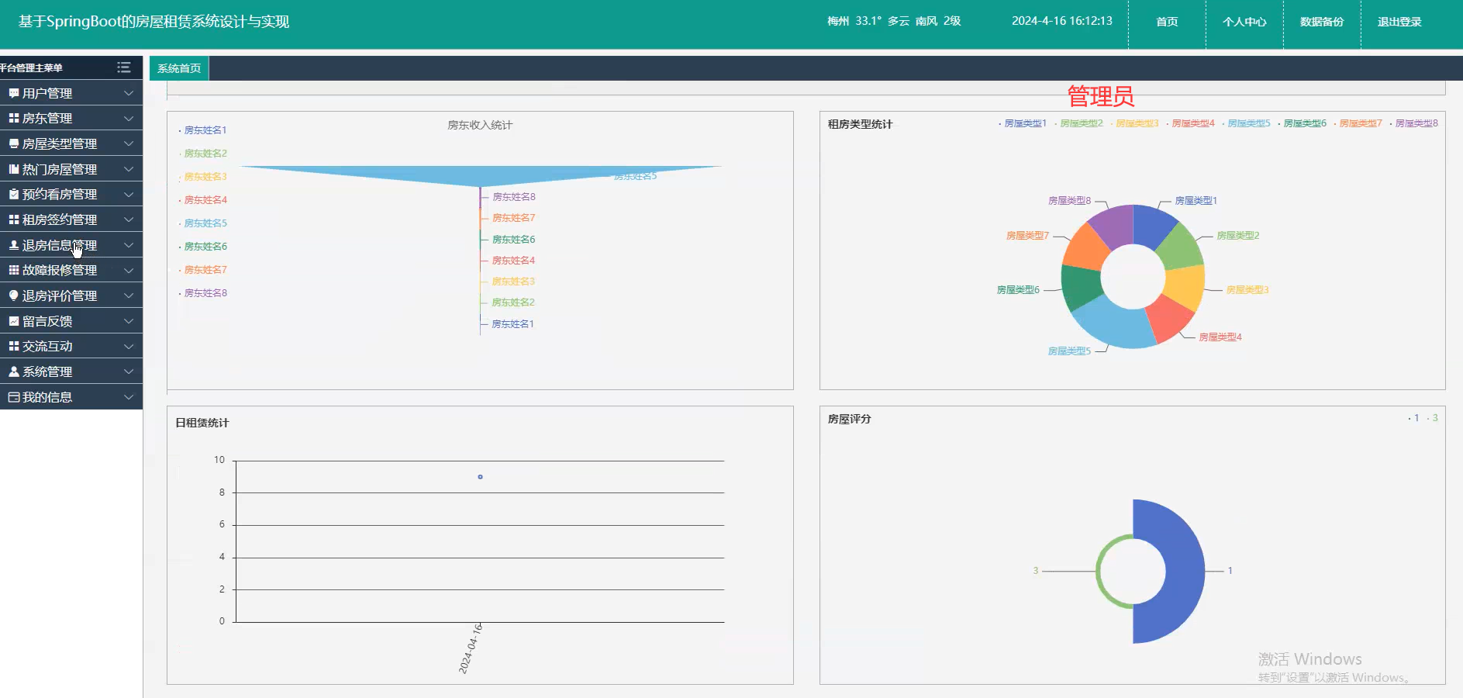Click the 热门房屋管理 icon
This screenshot has width=1463, height=698.
pos(14,169)
